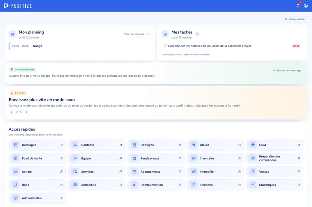Open the notifications bell
Image resolution: width=312 pixels, height=207 pixels.
[x=298, y=5]
